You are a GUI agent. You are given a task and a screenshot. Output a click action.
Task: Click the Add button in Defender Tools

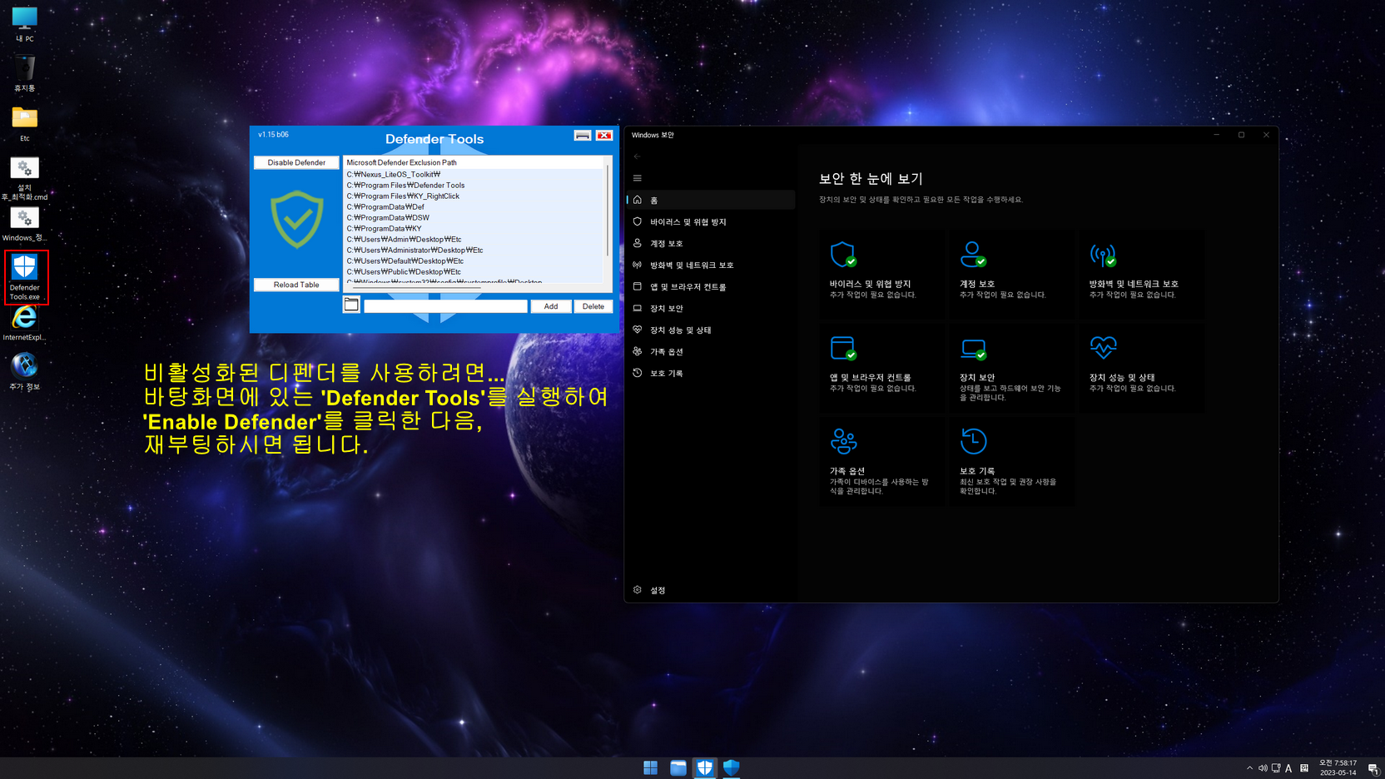point(551,306)
